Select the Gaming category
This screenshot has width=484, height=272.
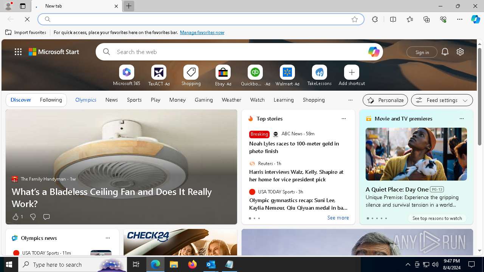point(204,100)
